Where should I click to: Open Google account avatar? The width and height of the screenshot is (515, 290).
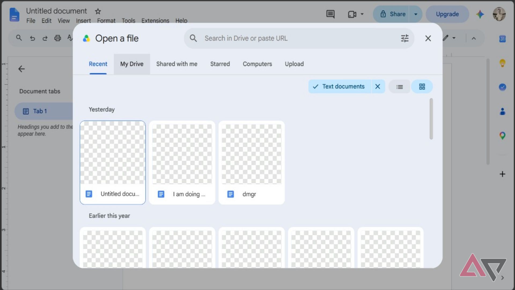(x=499, y=14)
